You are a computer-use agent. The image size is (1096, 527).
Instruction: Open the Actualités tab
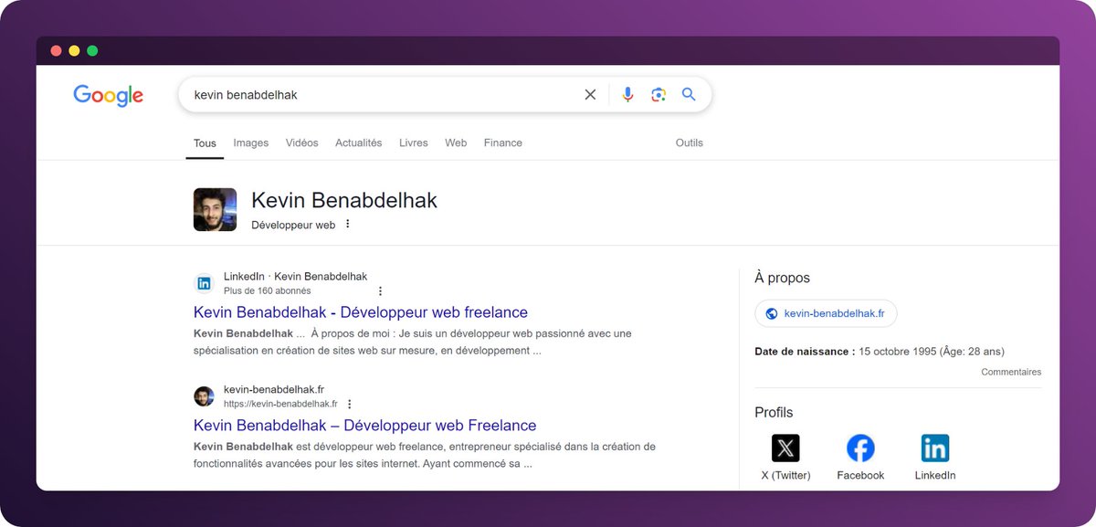(359, 142)
